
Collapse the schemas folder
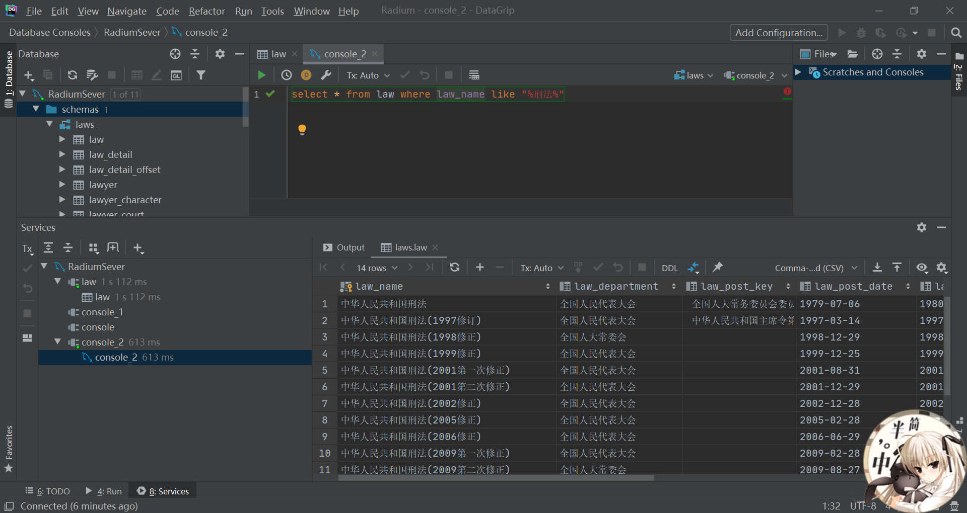[36, 109]
